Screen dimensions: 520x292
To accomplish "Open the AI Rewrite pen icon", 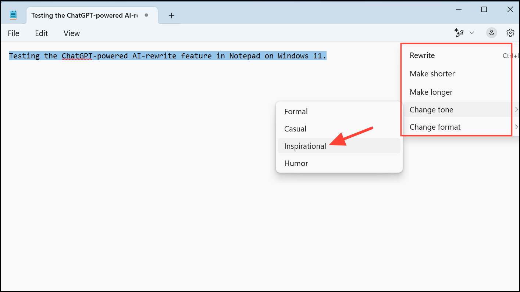I will tap(459, 33).
